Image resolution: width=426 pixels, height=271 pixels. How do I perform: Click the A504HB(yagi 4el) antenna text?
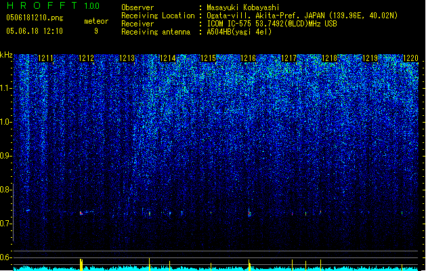pyautogui.click(x=239, y=32)
